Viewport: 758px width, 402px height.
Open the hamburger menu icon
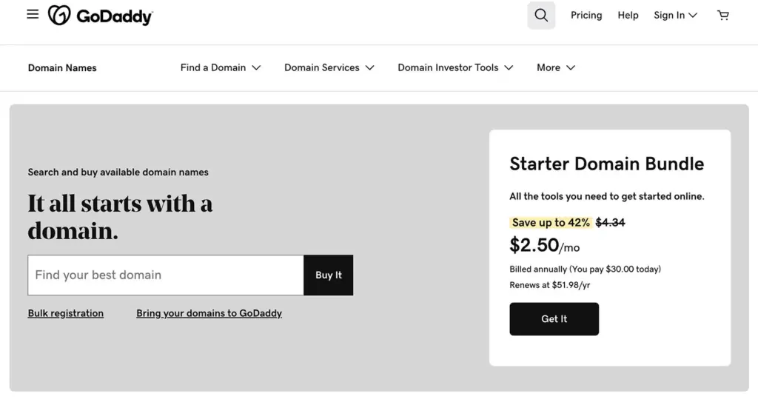pyautogui.click(x=33, y=15)
